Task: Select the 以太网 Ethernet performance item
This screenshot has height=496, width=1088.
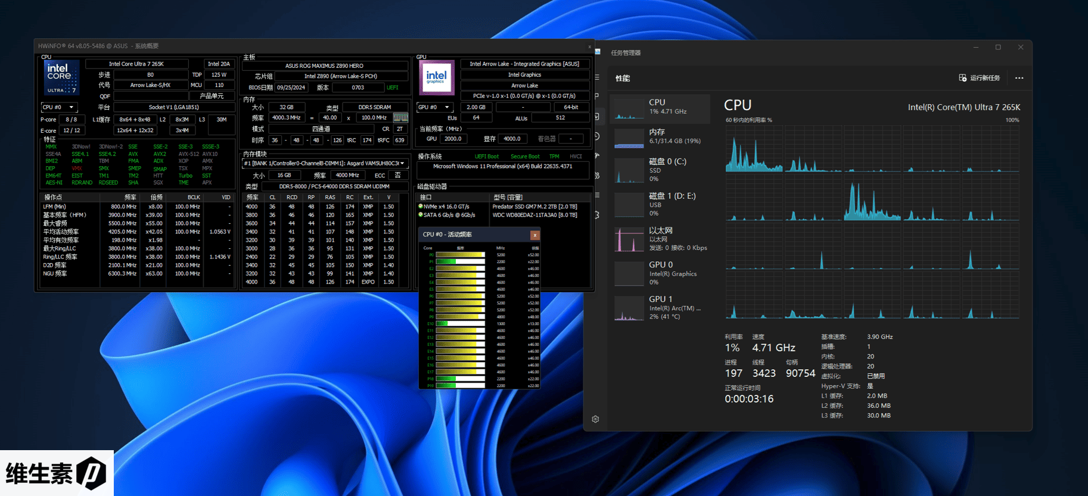Action: (x=661, y=239)
